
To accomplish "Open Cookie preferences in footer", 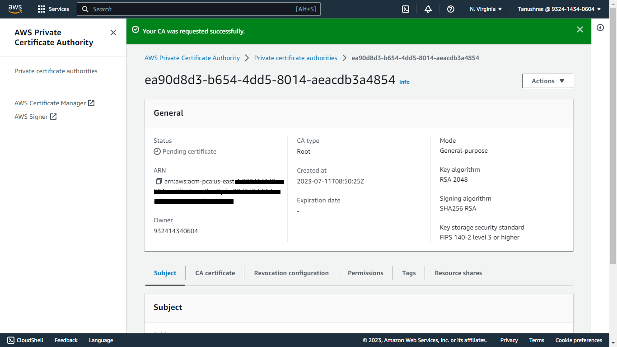I will coord(579,340).
